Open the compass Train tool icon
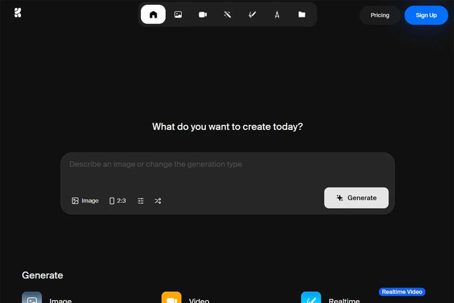 coord(277,15)
